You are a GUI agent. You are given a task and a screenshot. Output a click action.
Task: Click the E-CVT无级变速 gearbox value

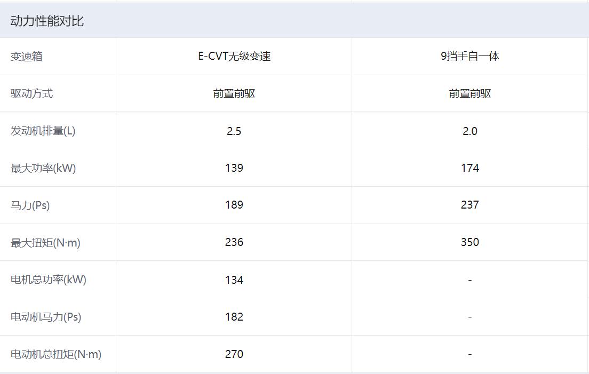click(x=234, y=56)
